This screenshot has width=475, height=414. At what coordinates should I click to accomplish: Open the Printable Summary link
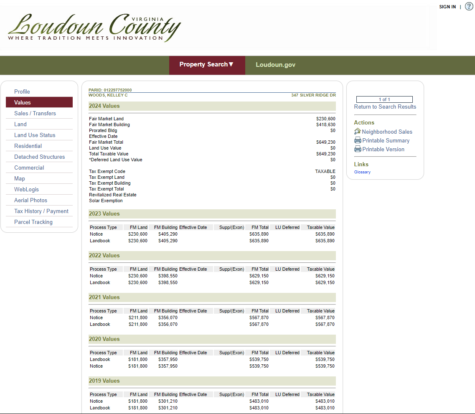point(386,140)
